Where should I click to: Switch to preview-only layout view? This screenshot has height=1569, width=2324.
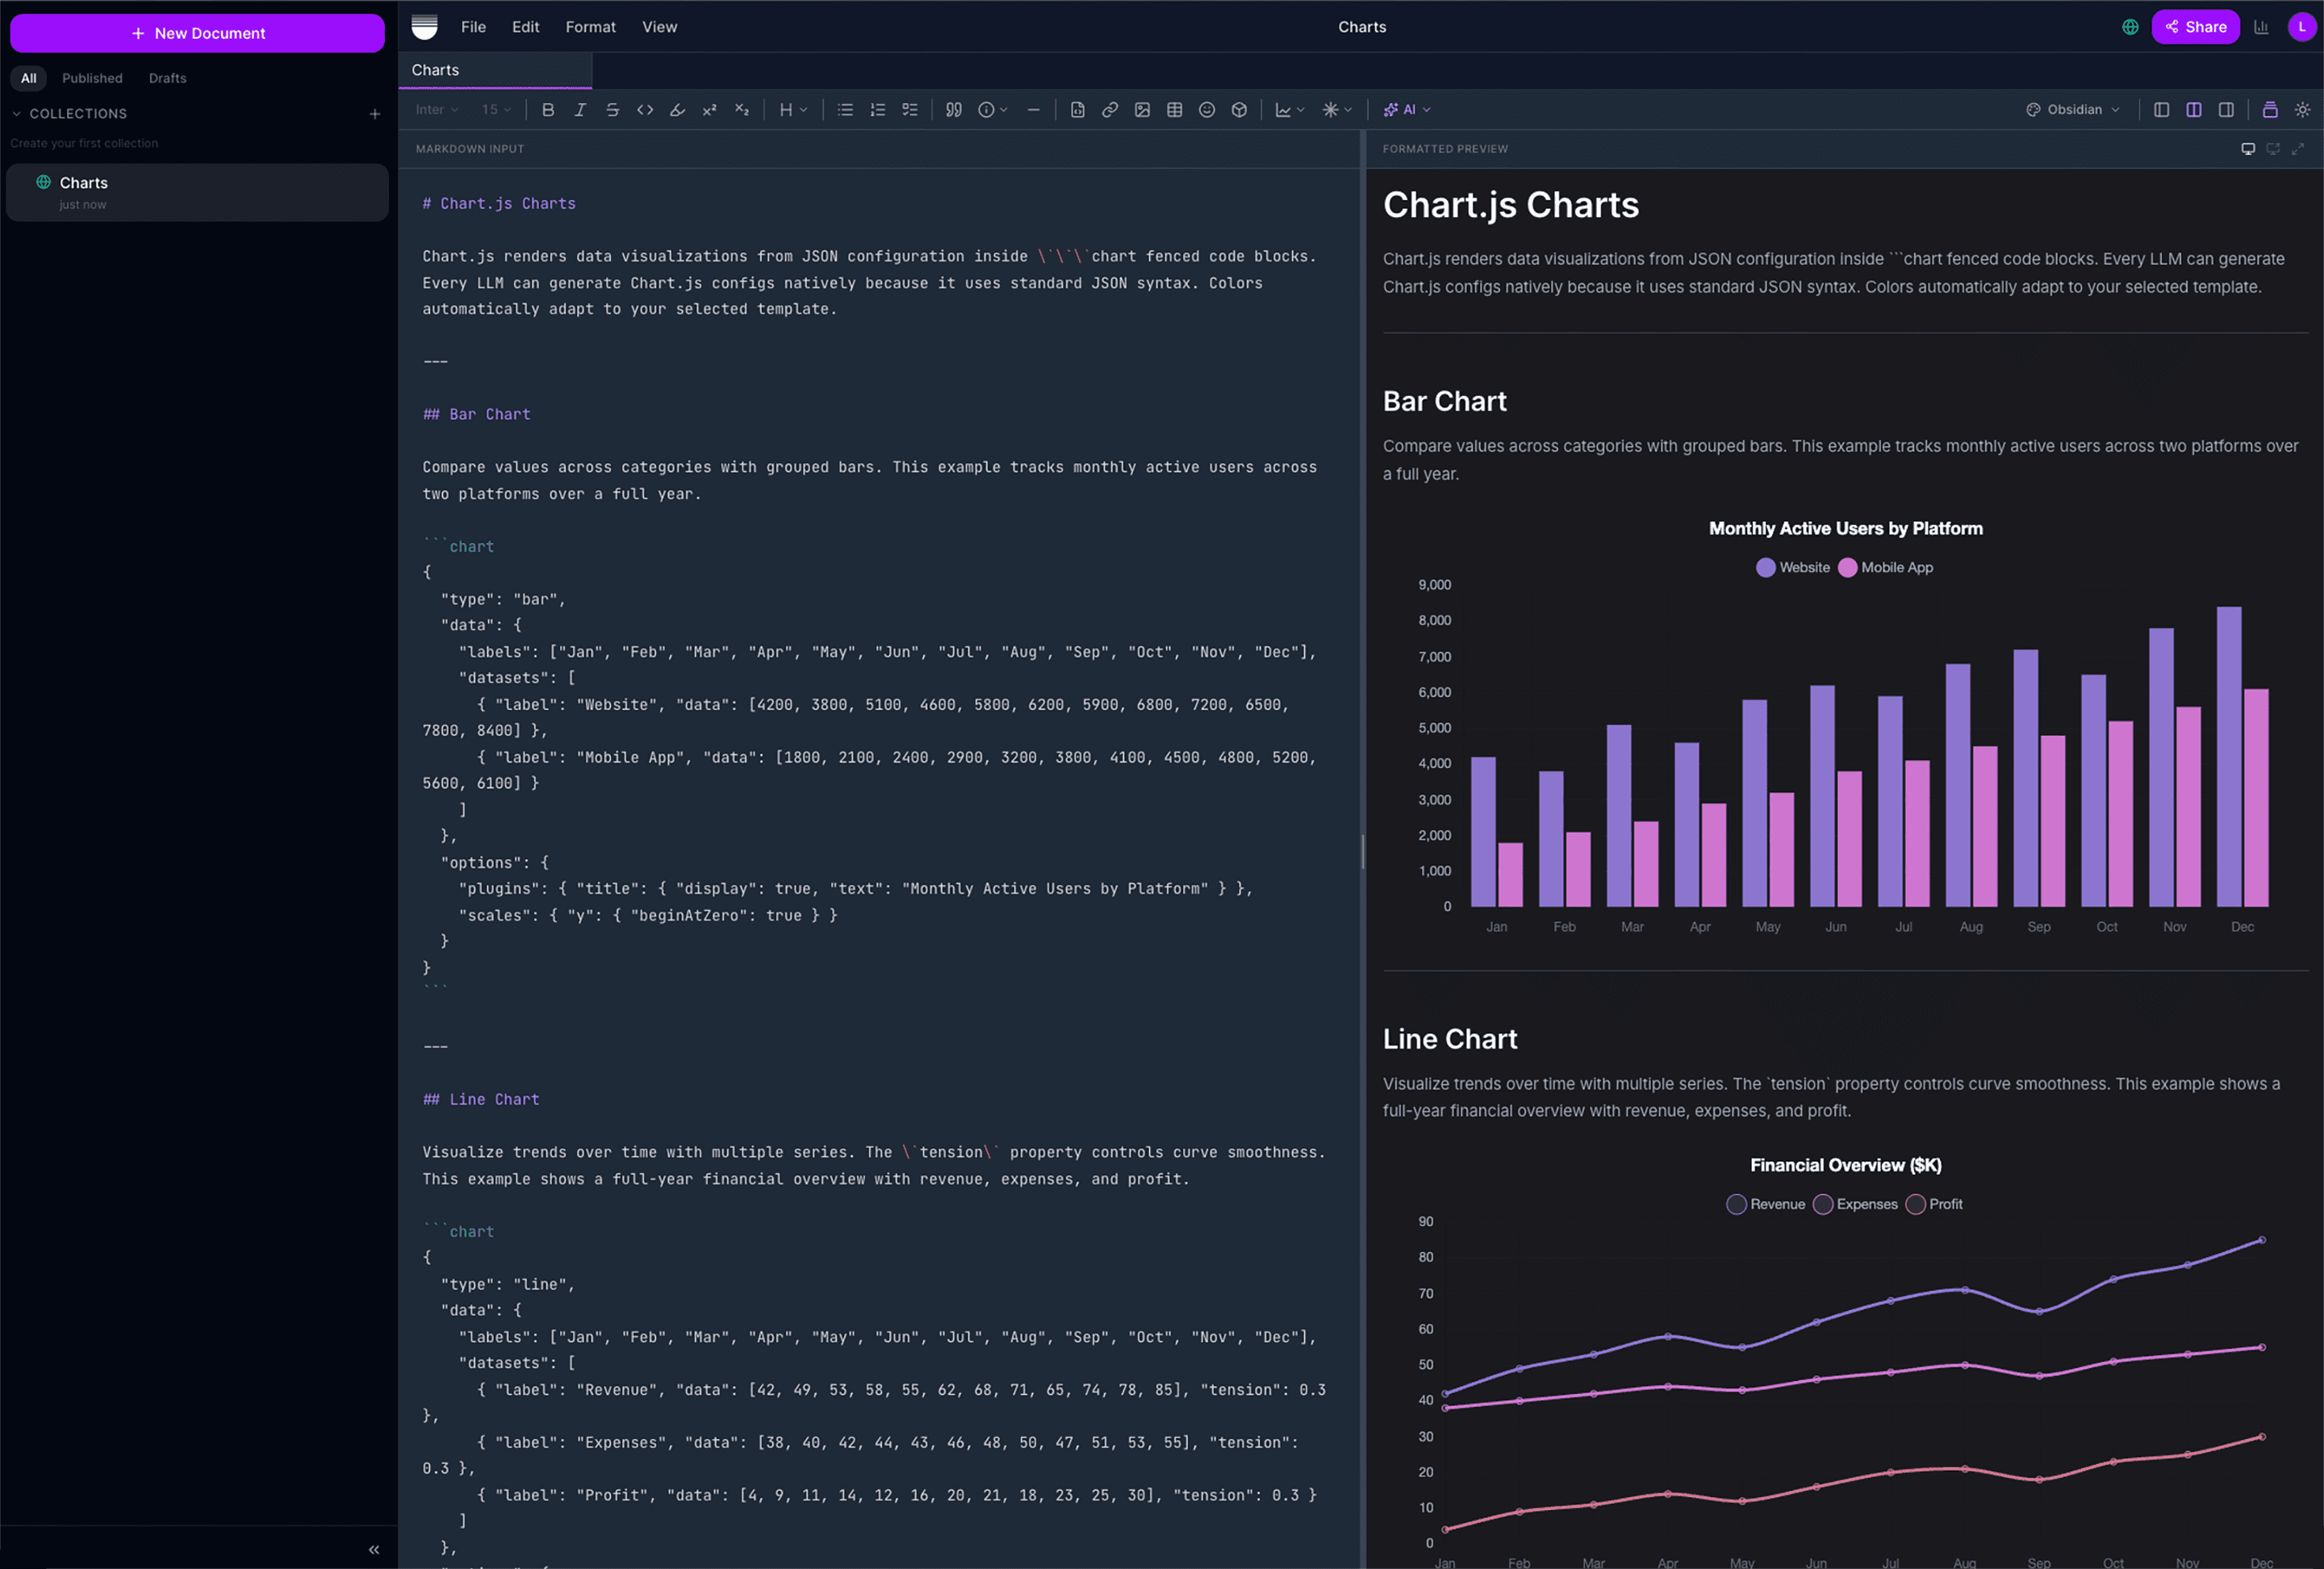click(2226, 110)
